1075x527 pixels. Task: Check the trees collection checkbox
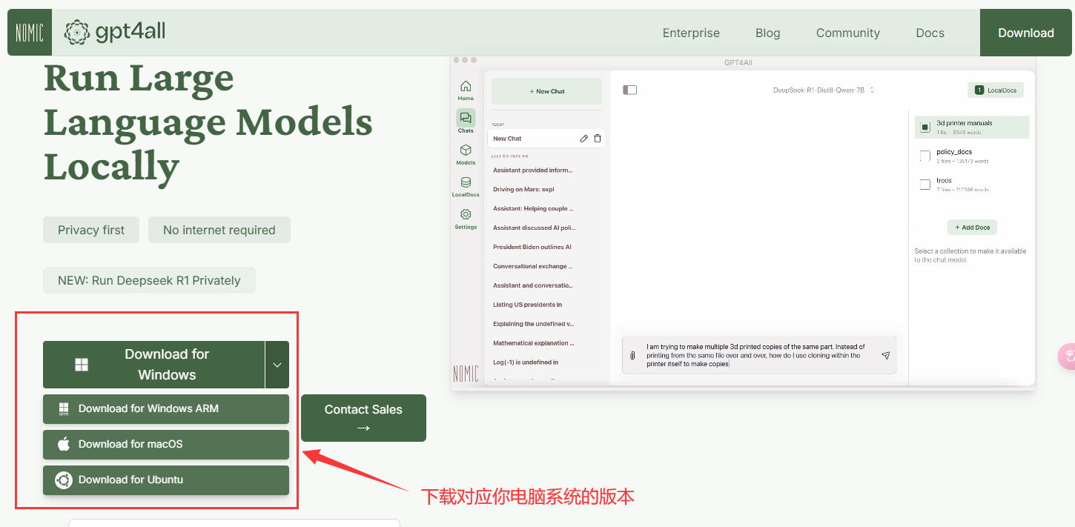pyautogui.click(x=924, y=185)
